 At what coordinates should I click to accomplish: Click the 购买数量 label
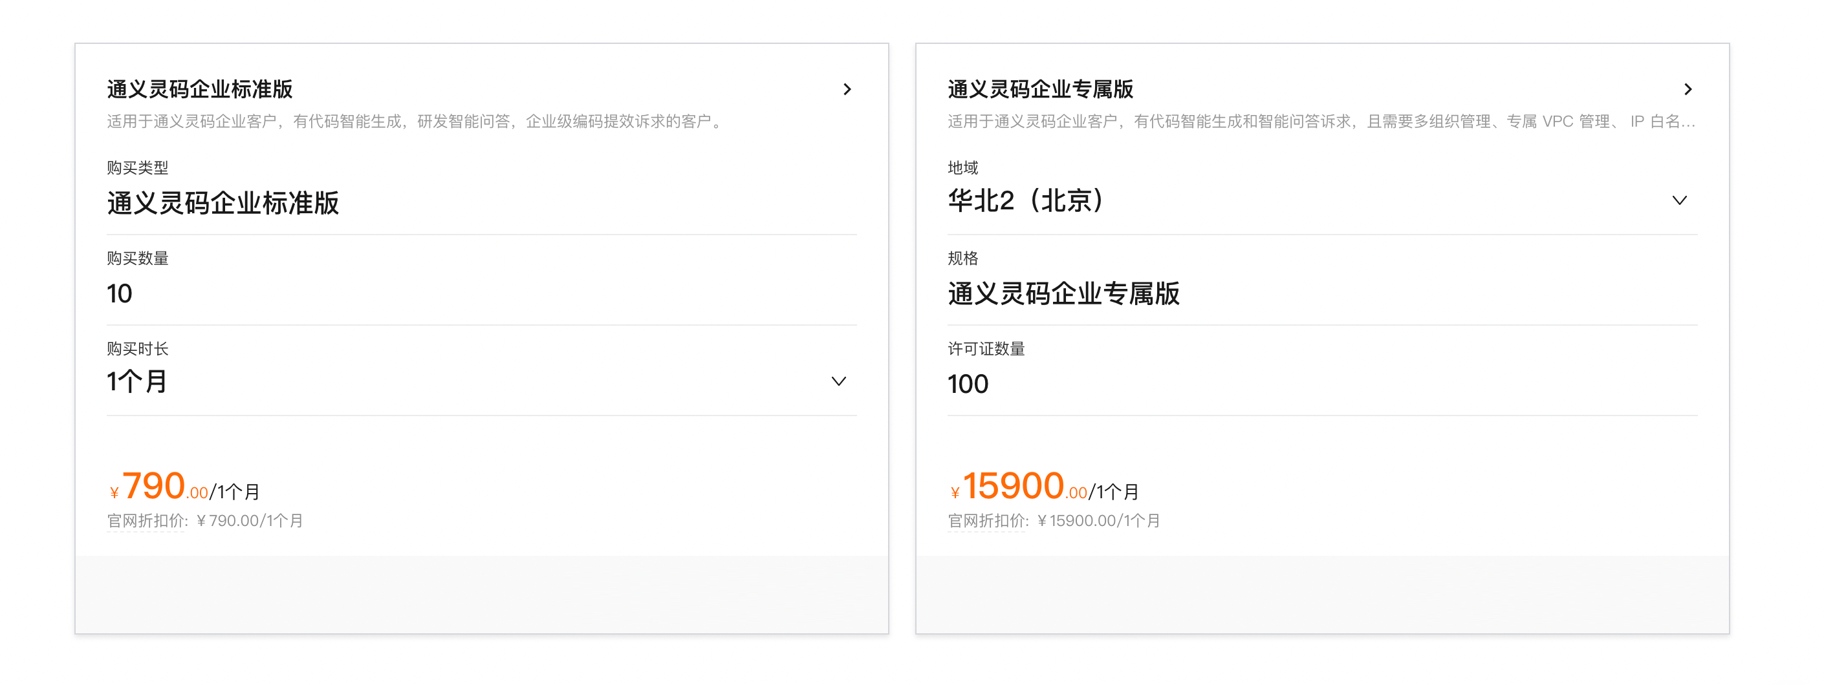(x=137, y=258)
